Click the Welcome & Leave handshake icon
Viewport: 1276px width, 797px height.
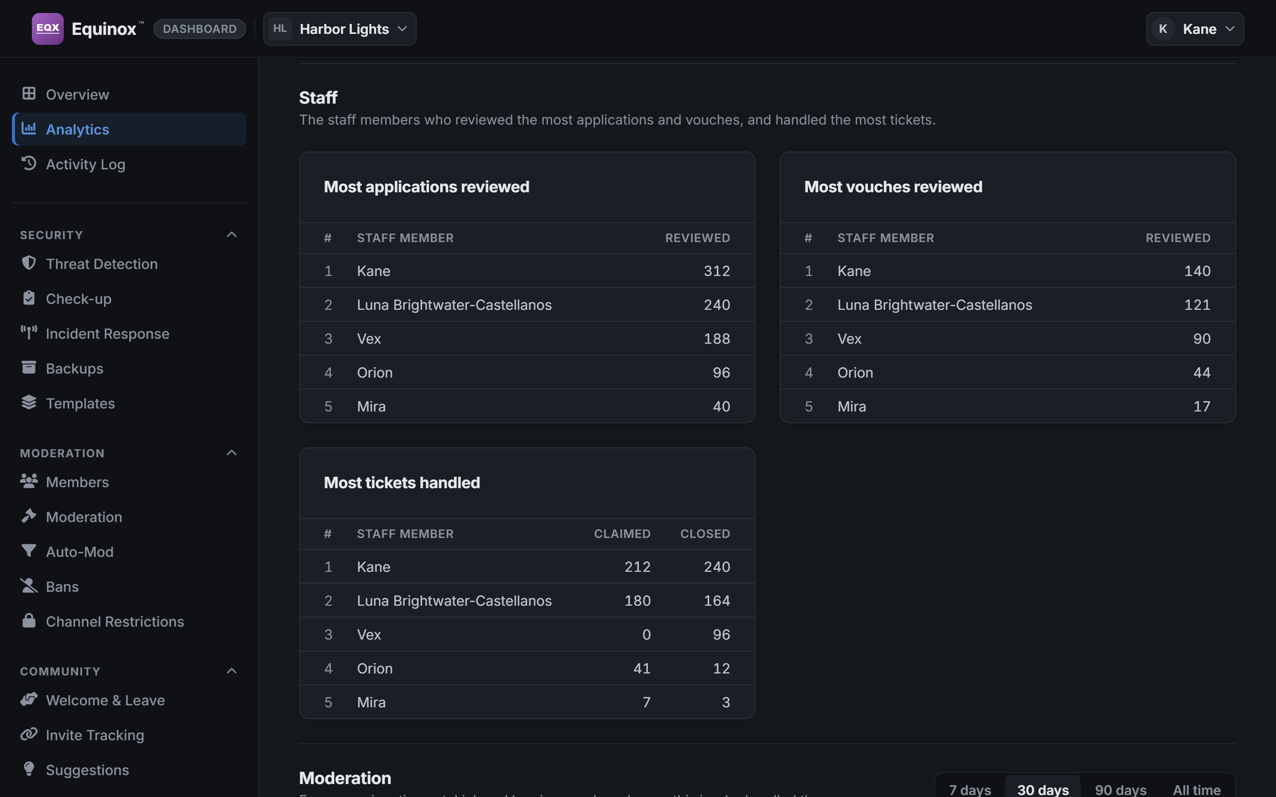click(29, 699)
